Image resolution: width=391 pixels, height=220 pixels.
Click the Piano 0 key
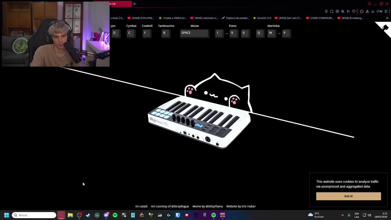tap(245, 33)
